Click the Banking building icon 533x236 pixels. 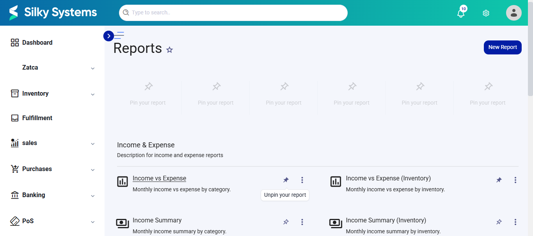click(x=15, y=195)
